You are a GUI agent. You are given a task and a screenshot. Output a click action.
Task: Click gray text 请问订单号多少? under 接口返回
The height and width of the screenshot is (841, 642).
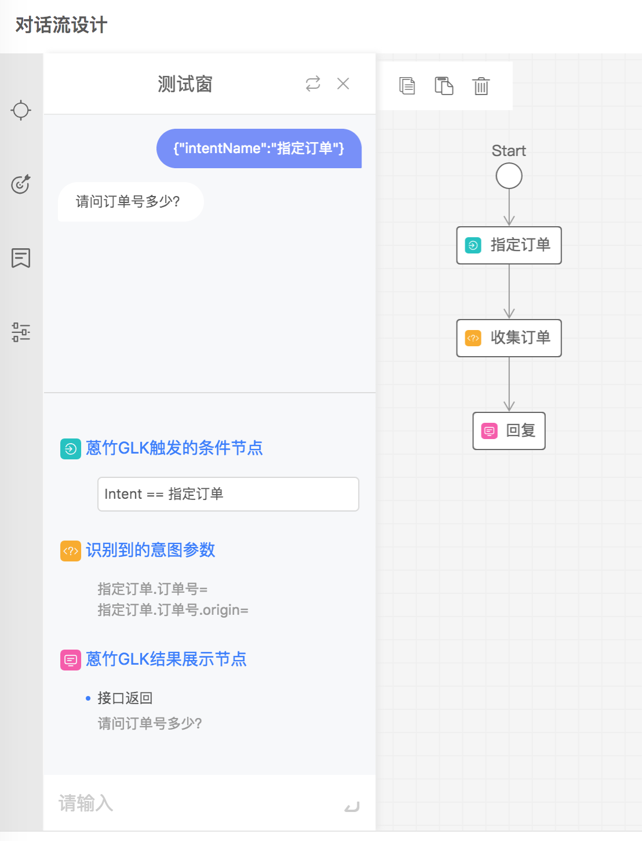click(149, 724)
